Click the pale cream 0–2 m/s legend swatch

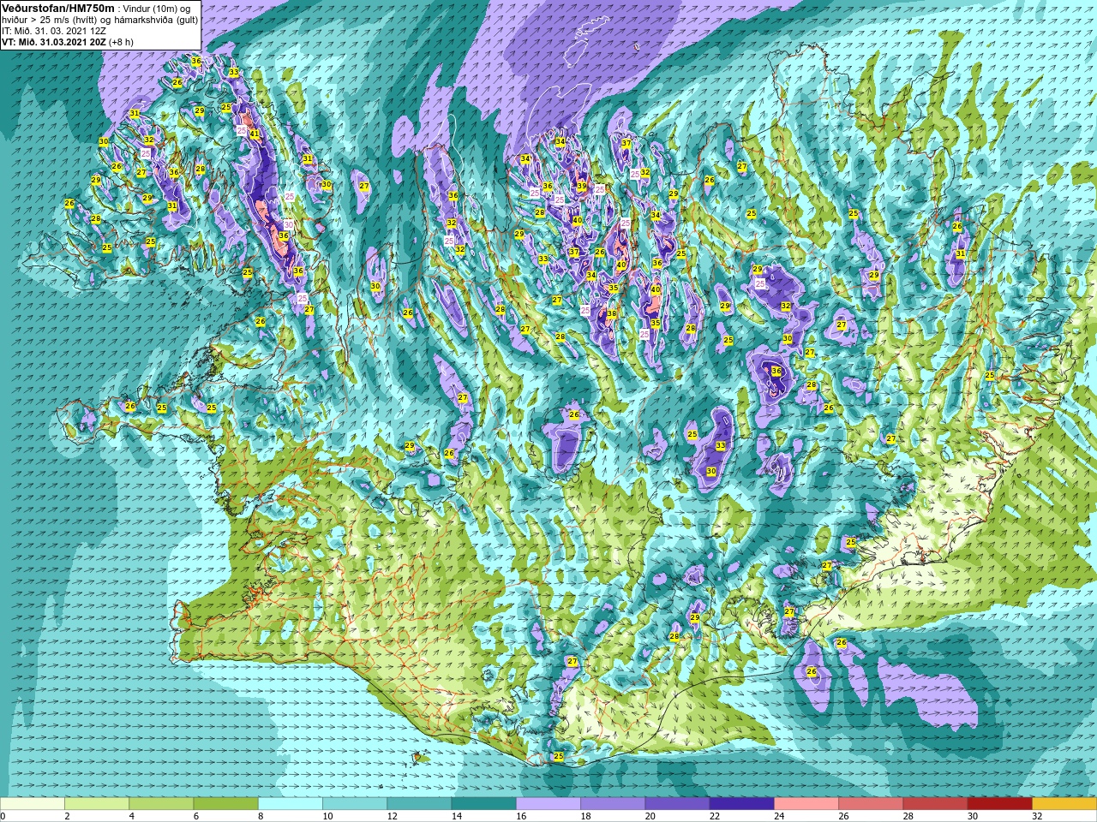pyautogui.click(x=33, y=804)
